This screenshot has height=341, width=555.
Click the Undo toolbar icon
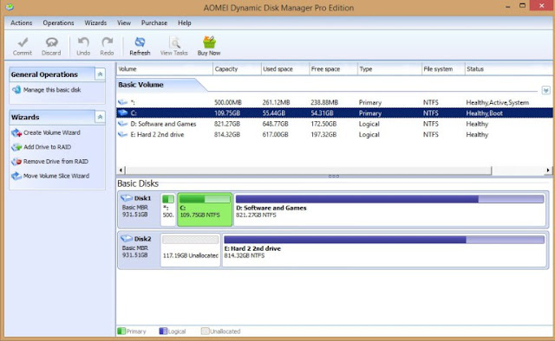click(x=83, y=42)
